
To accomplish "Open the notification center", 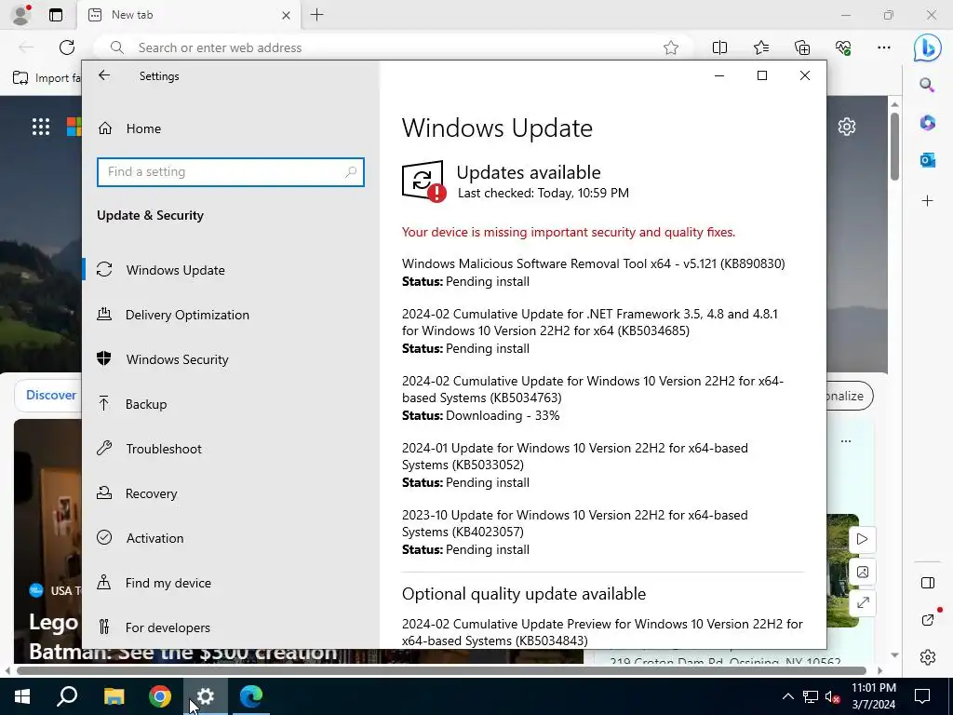I will point(922,696).
